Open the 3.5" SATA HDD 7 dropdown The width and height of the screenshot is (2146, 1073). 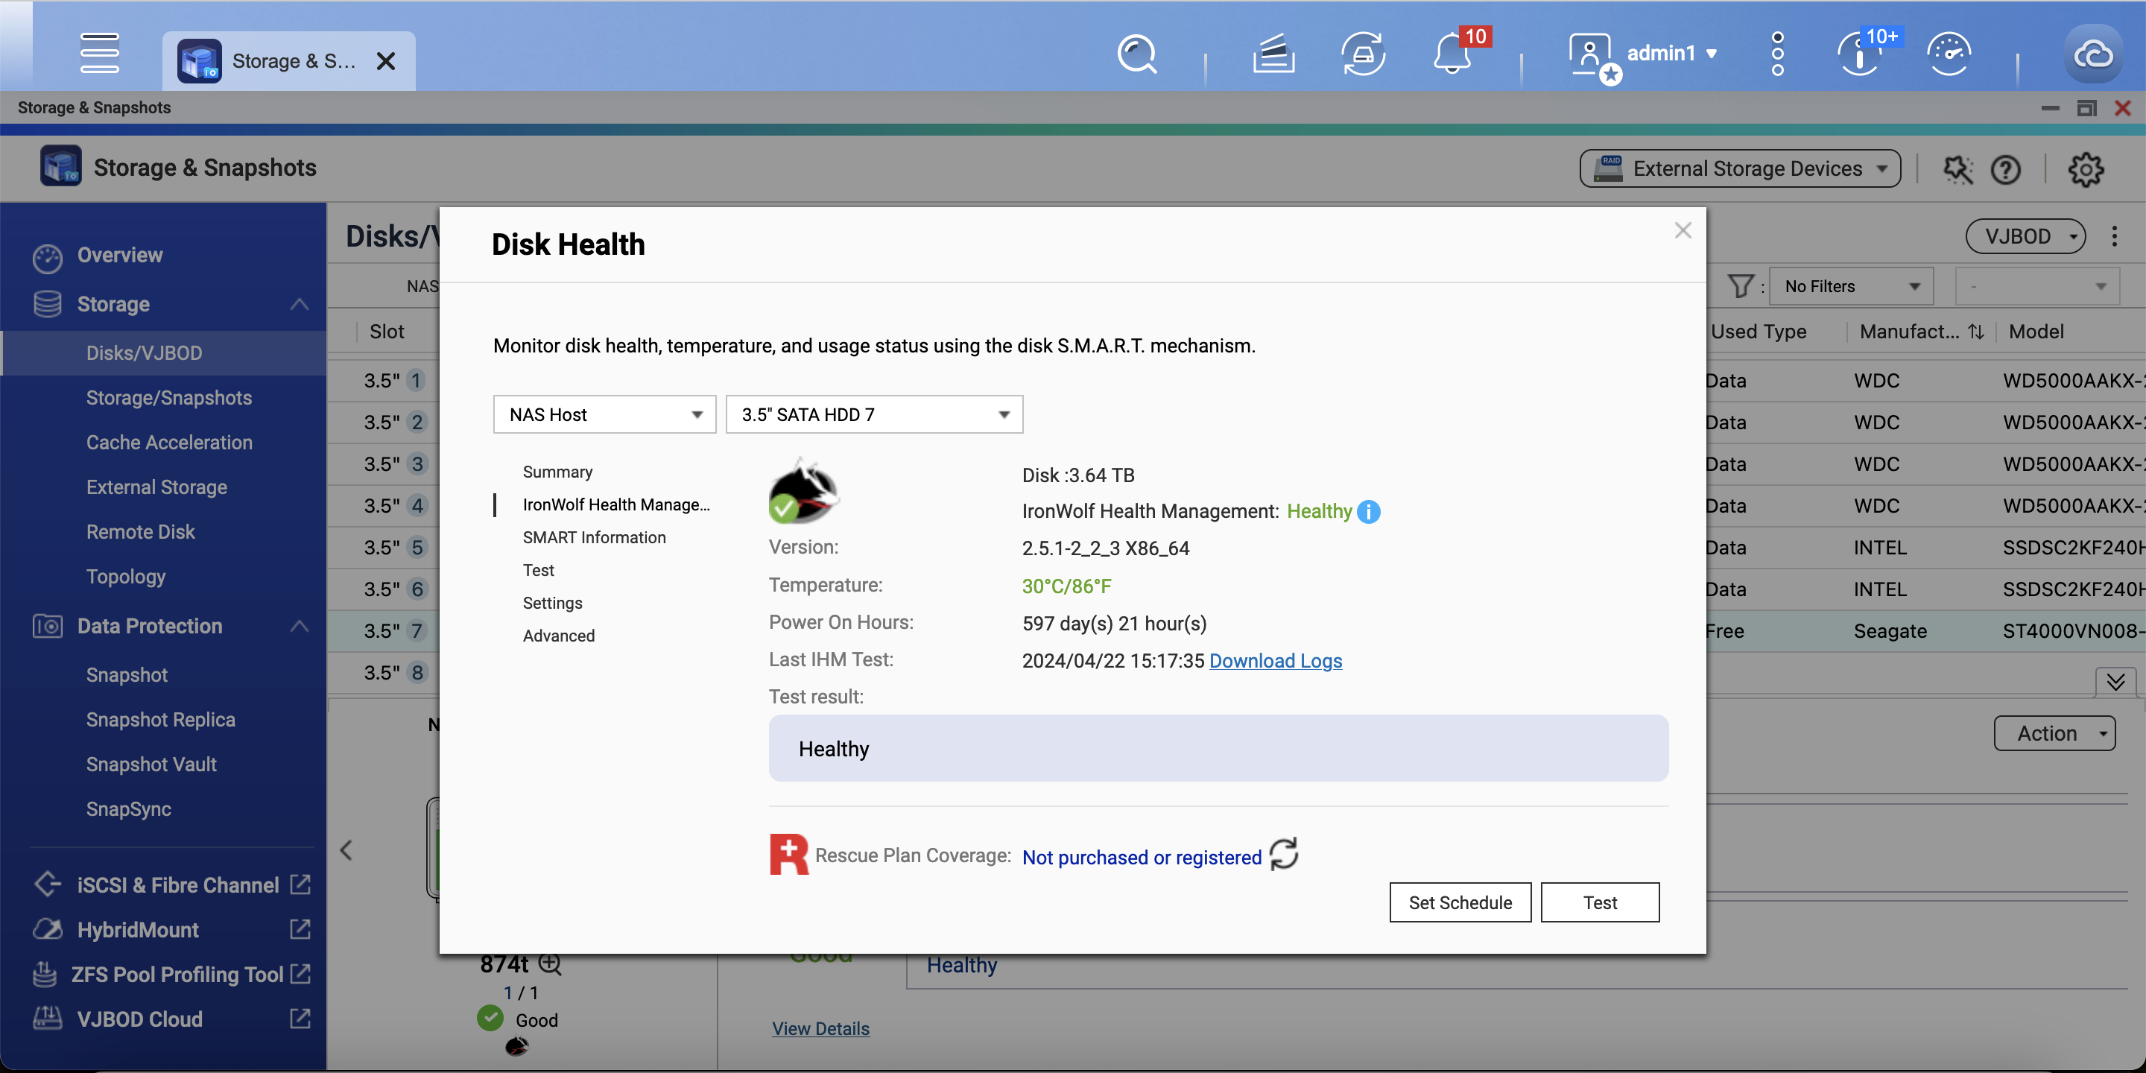tap(874, 415)
